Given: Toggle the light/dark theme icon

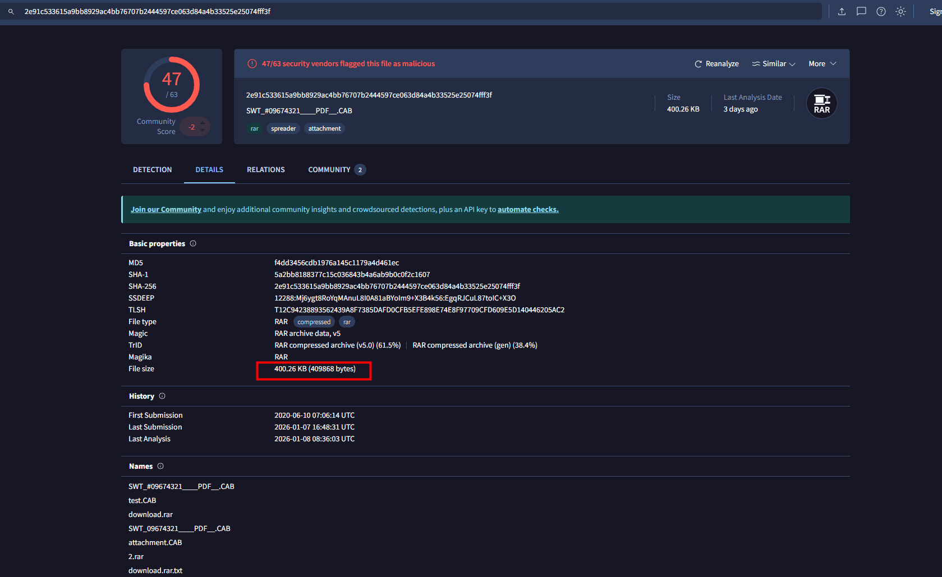Looking at the screenshot, I should point(900,12).
